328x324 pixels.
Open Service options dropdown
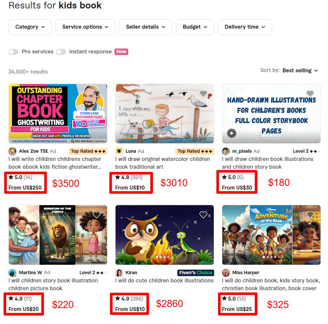point(85,27)
